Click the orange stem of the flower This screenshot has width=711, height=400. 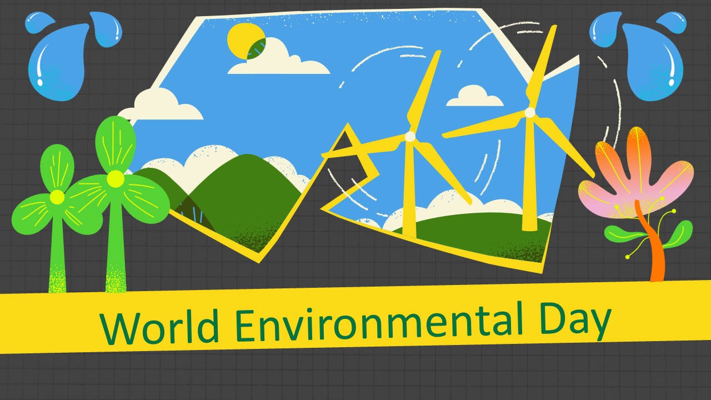coord(655,256)
